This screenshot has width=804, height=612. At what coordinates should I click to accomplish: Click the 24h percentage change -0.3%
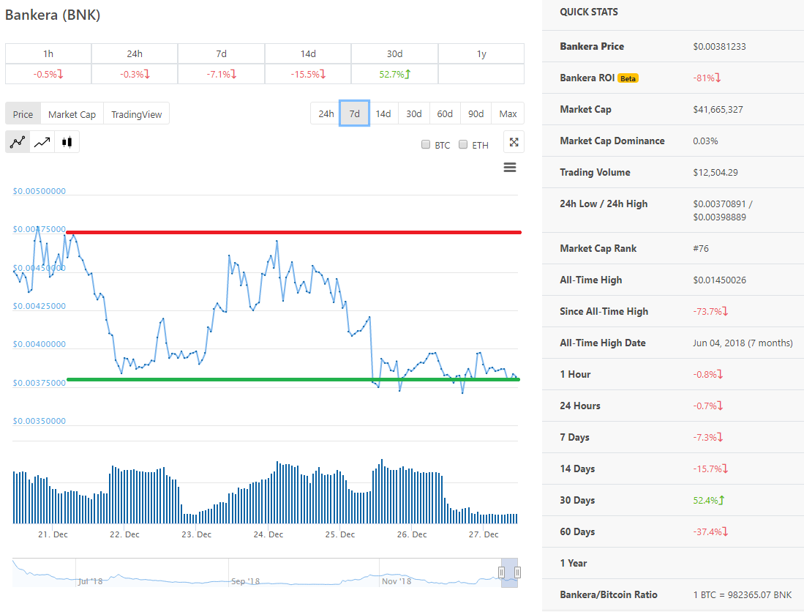click(x=135, y=75)
